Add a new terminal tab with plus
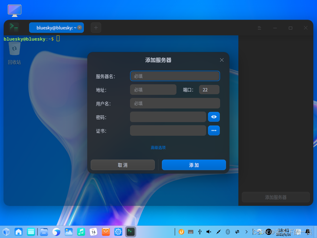The image size is (317, 238). coord(96,28)
